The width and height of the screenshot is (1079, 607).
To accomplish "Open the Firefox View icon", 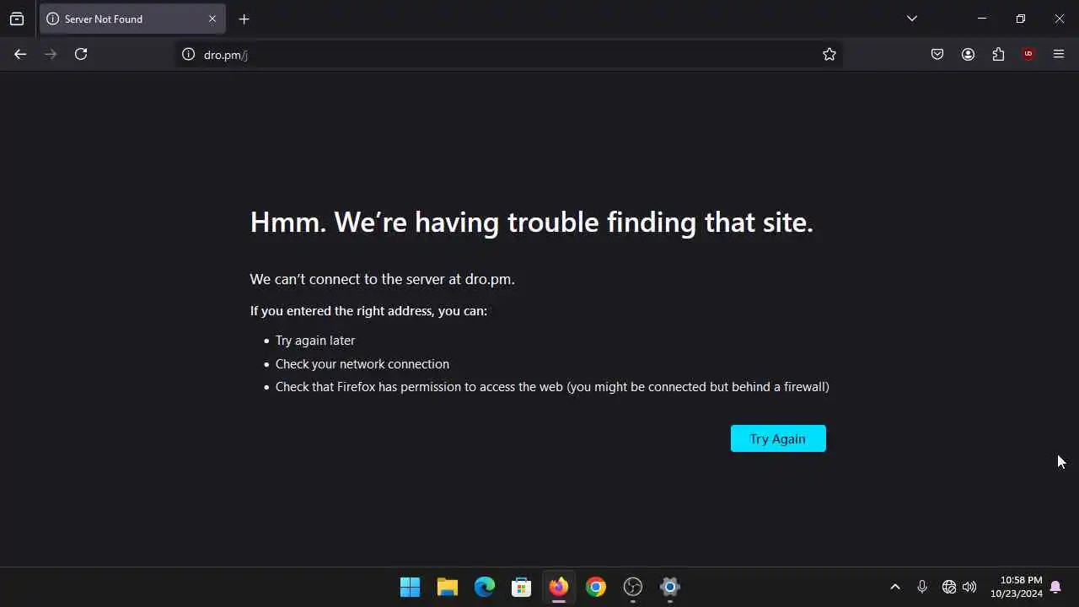I will coord(17,19).
